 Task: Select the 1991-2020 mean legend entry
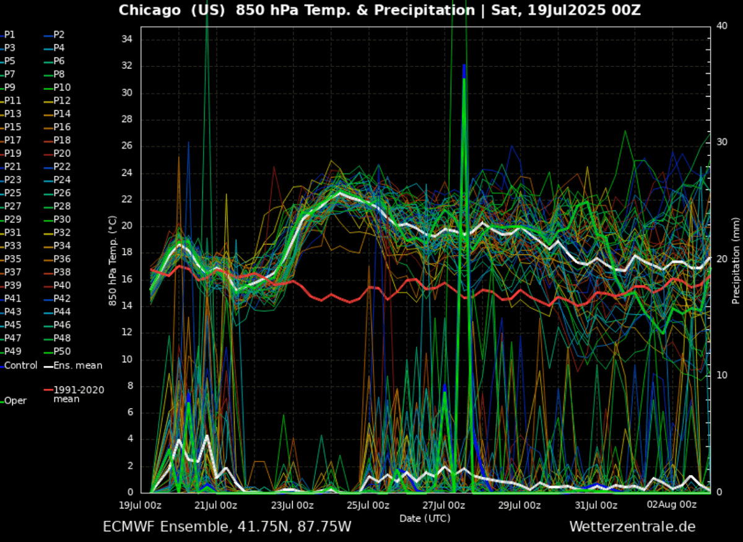[x=79, y=394]
